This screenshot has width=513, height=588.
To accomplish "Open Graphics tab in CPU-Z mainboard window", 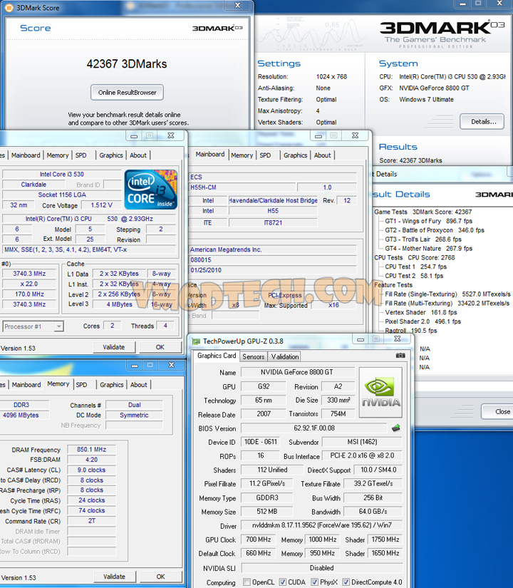I will [295, 155].
